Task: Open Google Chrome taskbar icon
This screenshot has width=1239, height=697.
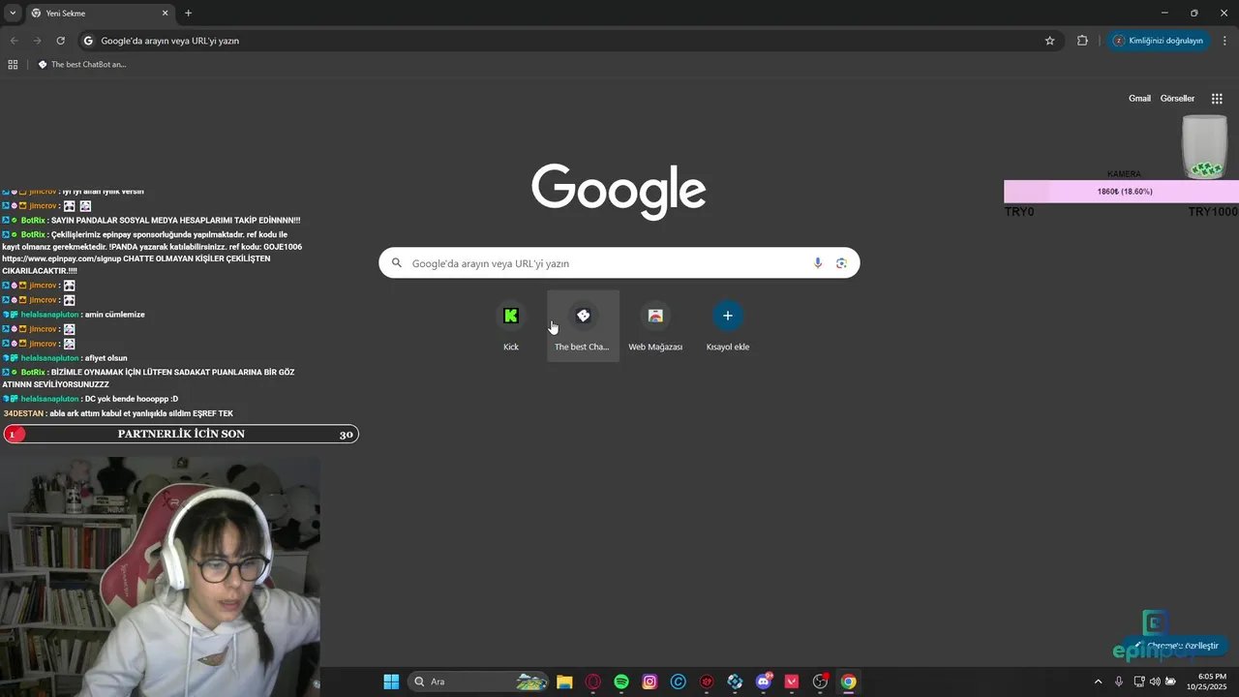Action: pyautogui.click(x=848, y=682)
